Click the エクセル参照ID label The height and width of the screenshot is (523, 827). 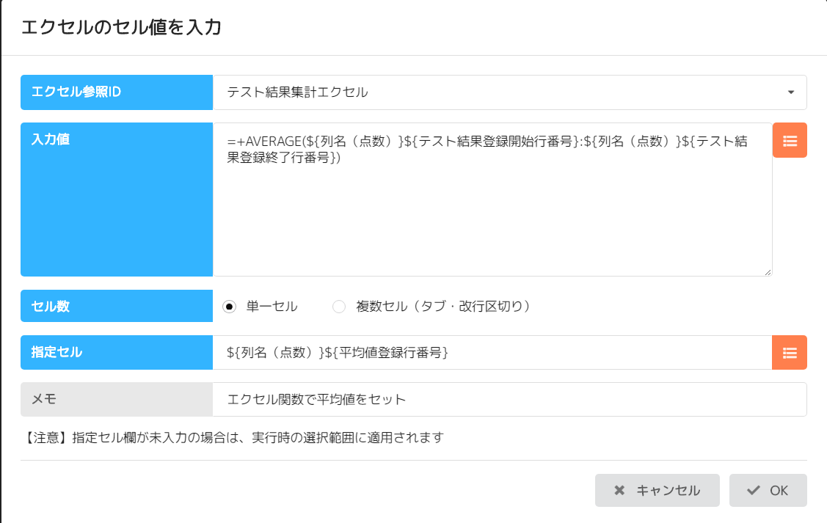[116, 92]
